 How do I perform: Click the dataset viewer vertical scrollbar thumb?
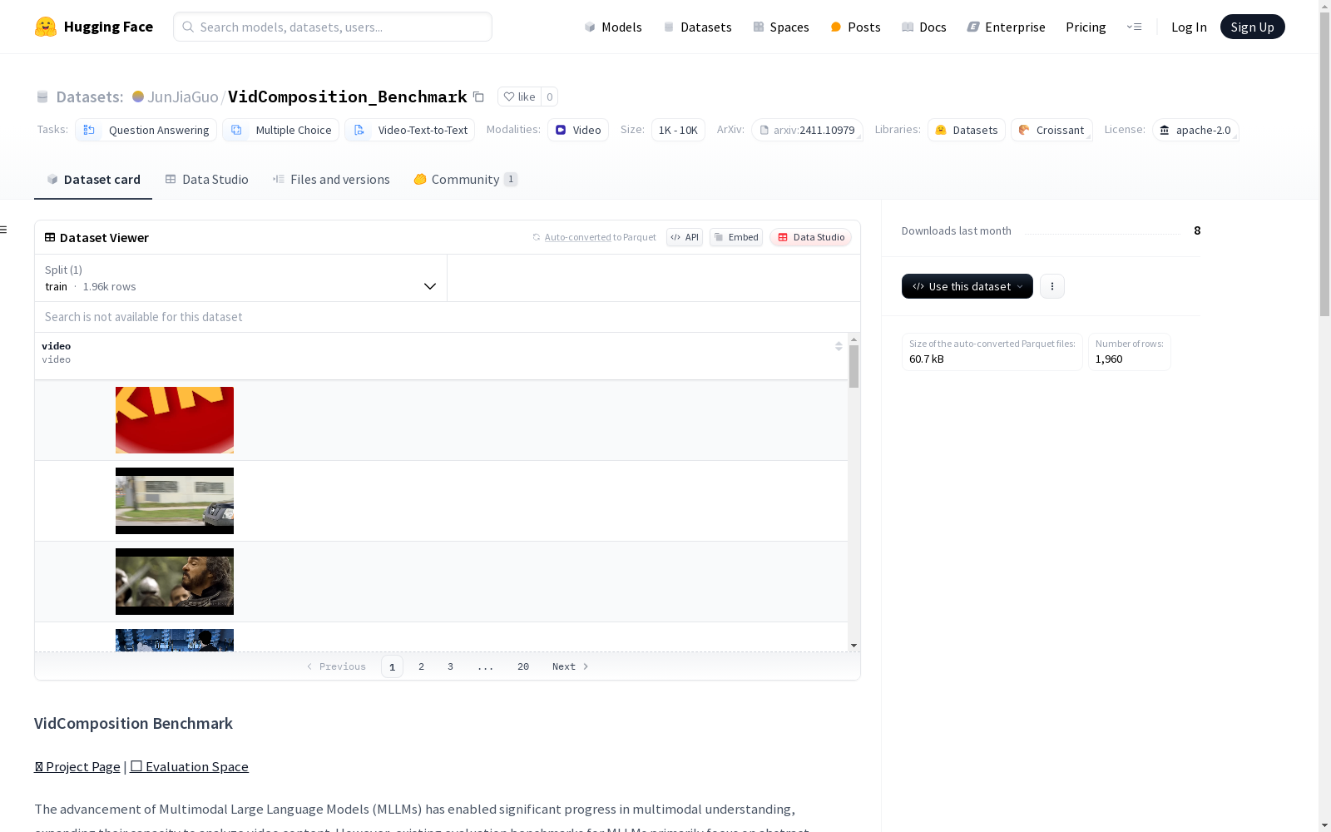pos(854,366)
